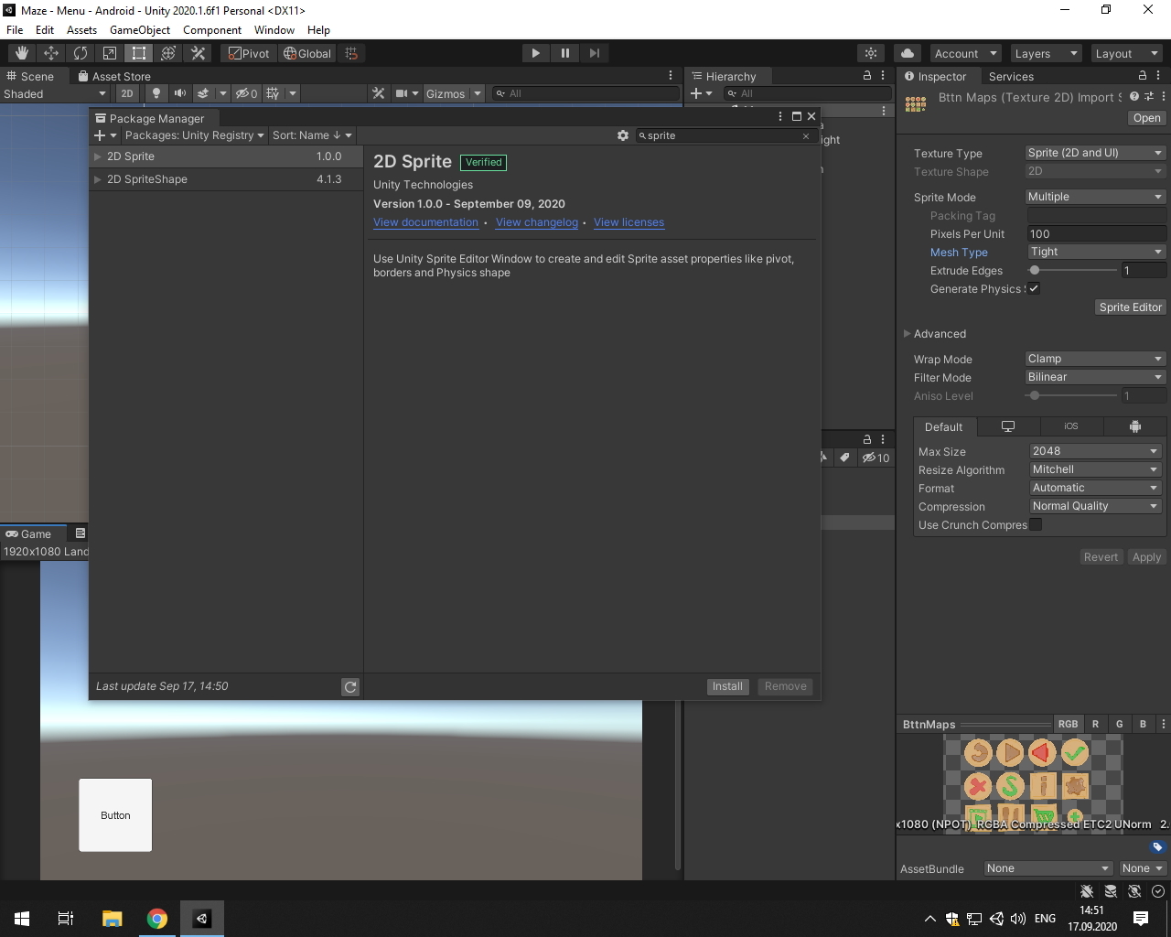This screenshot has height=937, width=1171.
Task: Toggle Generate Physics Shape checkbox
Action: click(x=1034, y=288)
